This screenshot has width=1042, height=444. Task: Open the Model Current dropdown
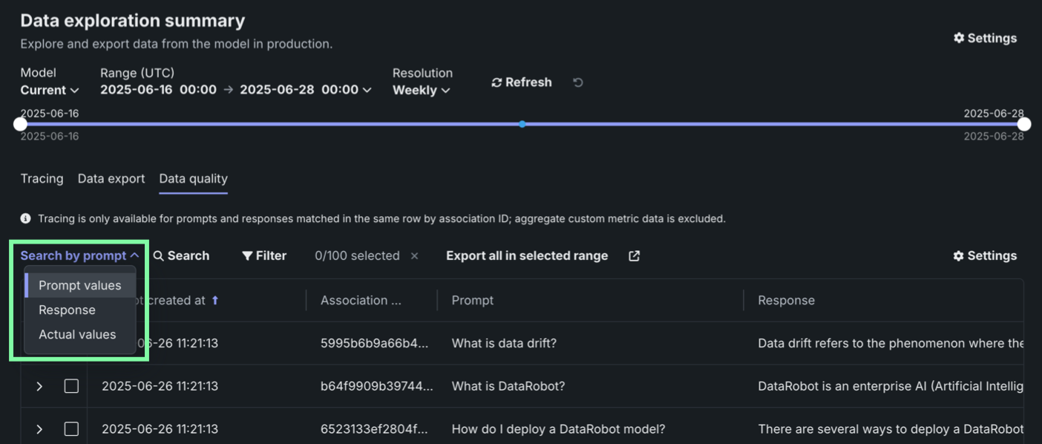[x=50, y=90]
